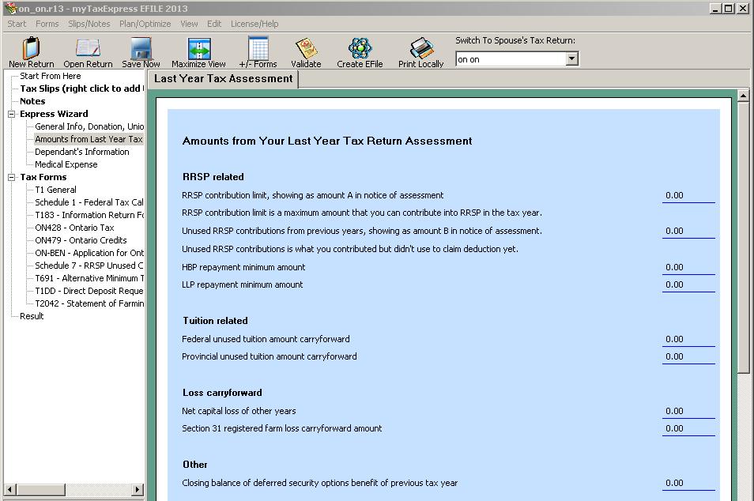Click the tree panel's scroll right arrow
Image resolution: width=754 pixels, height=501 pixels.
point(138,489)
